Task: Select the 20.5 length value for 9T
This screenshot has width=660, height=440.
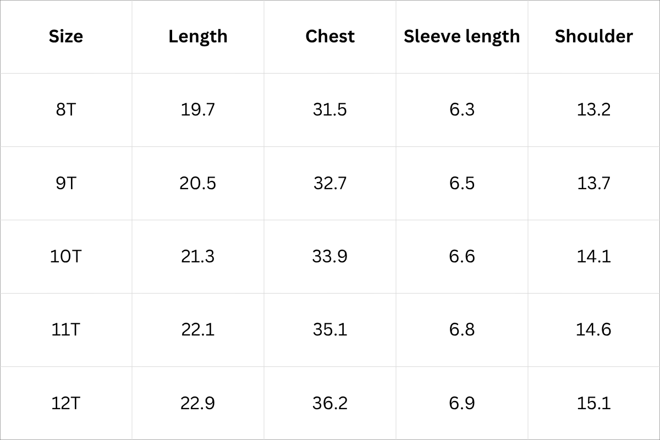Action: pos(198,183)
